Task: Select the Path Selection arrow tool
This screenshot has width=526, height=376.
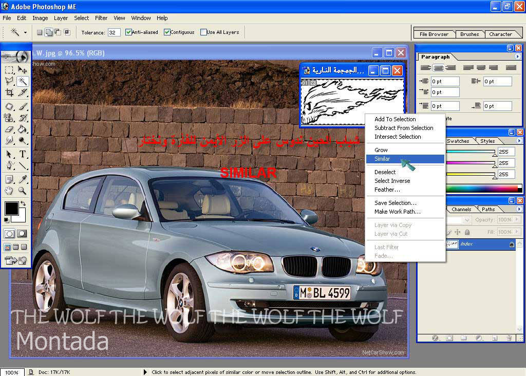Action: pyautogui.click(x=9, y=154)
